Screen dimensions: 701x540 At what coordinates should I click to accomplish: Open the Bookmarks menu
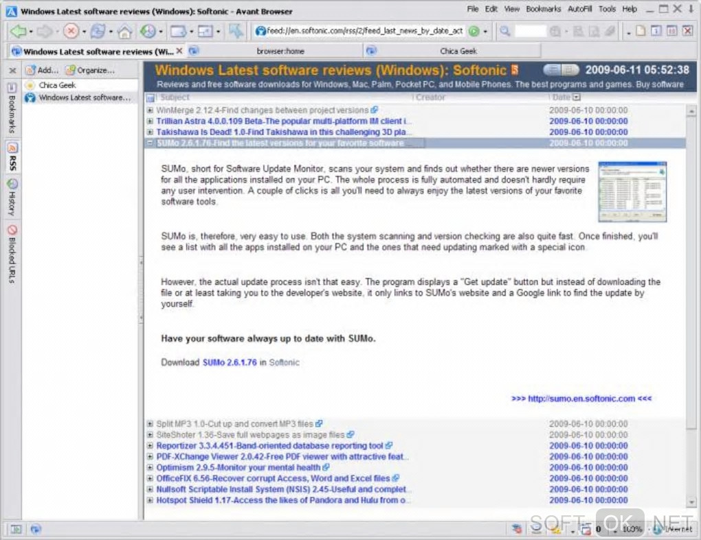[543, 9]
